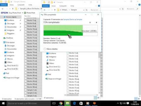
Task: Go back in the Sampler window
Action: pos(45,10)
